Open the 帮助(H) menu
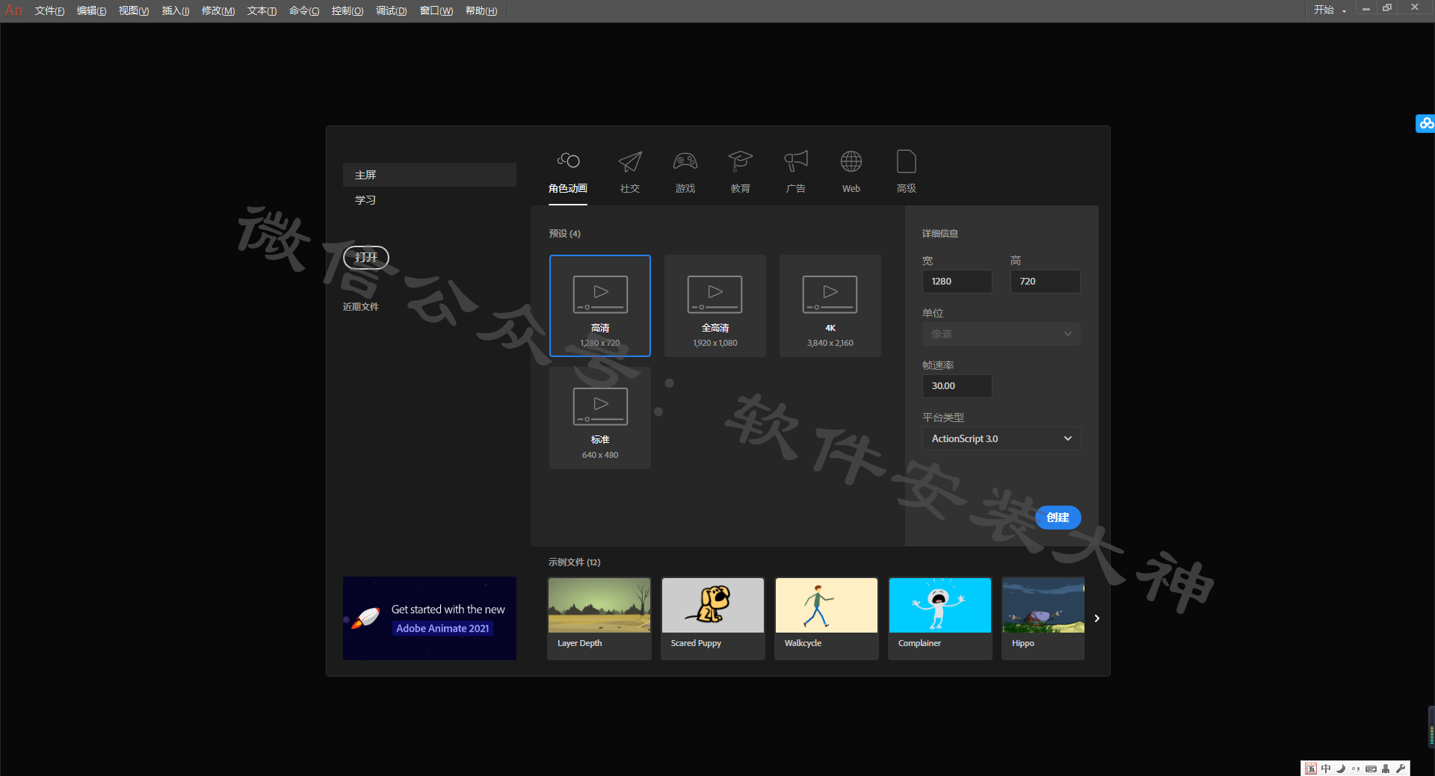1435x776 pixels. click(481, 10)
